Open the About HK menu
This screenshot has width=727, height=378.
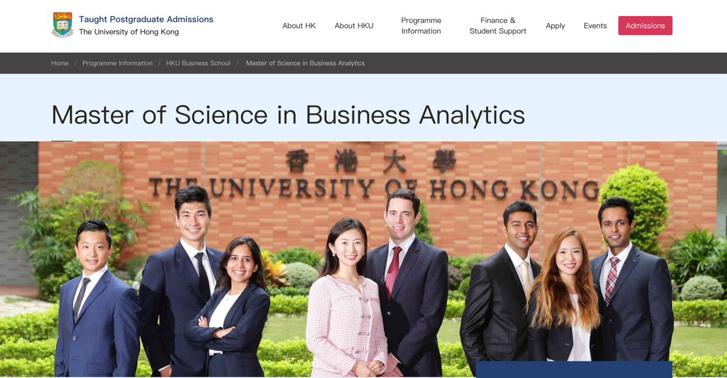[299, 26]
